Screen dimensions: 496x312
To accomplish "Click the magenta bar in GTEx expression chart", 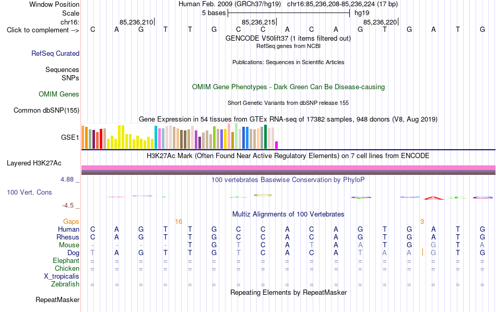I will [x=277, y=145].
